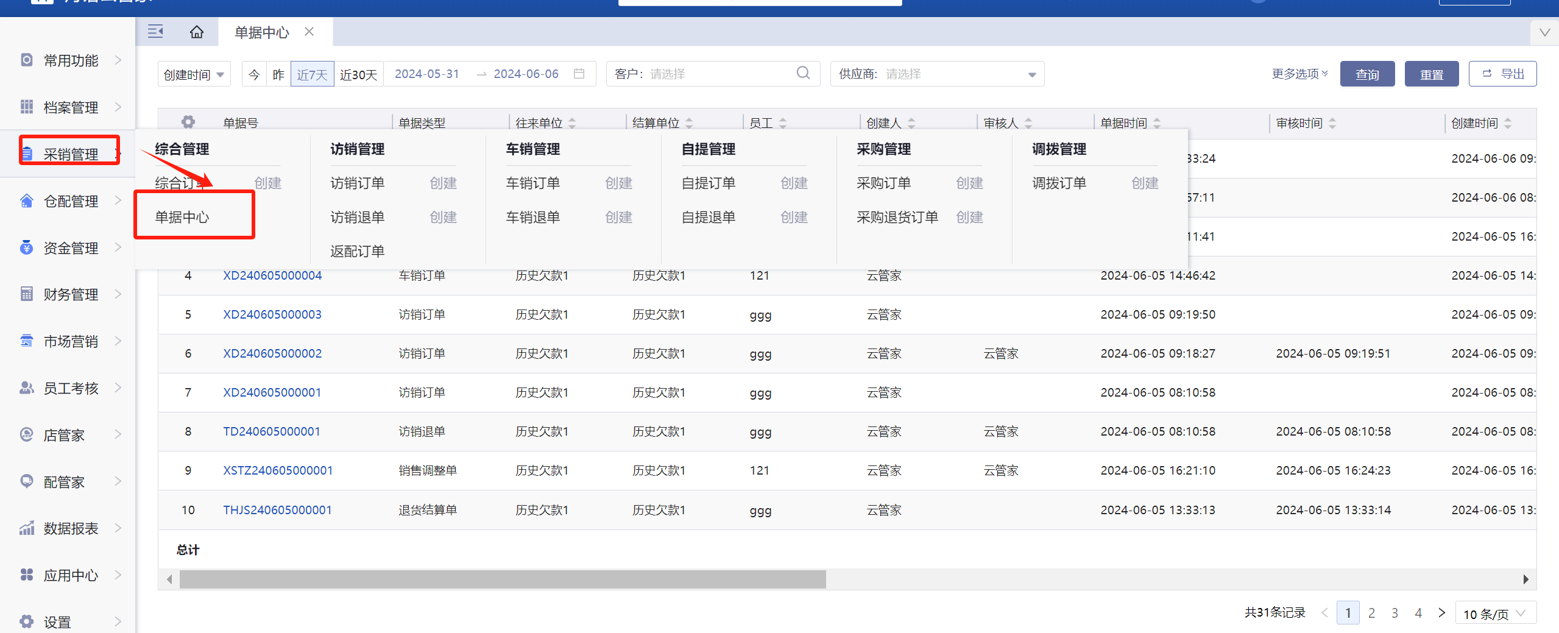1559x633 pixels.
Task: Collapse the sidebar with the menu fold icon
Action: 155,32
